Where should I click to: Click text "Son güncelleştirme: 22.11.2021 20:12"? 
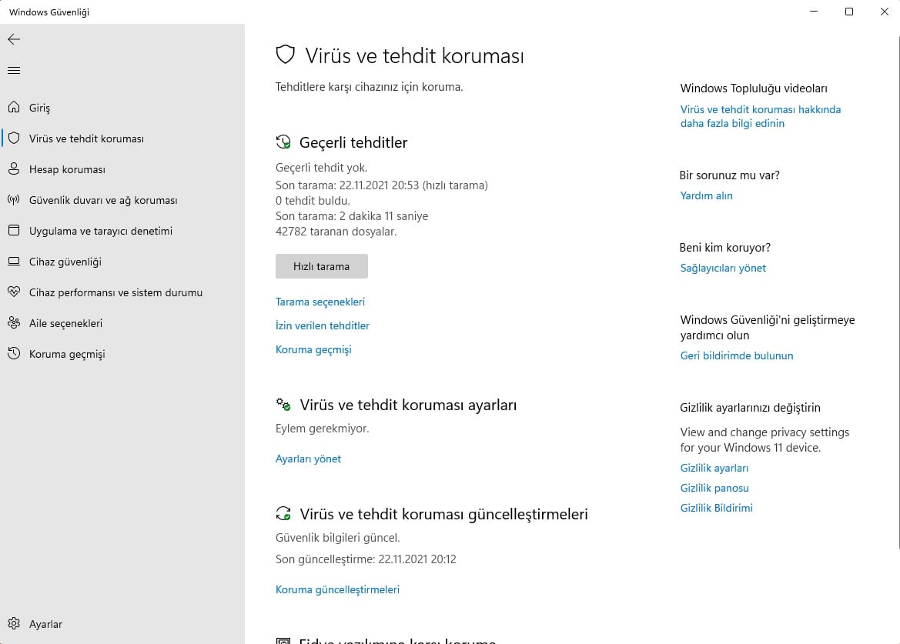[366, 559]
